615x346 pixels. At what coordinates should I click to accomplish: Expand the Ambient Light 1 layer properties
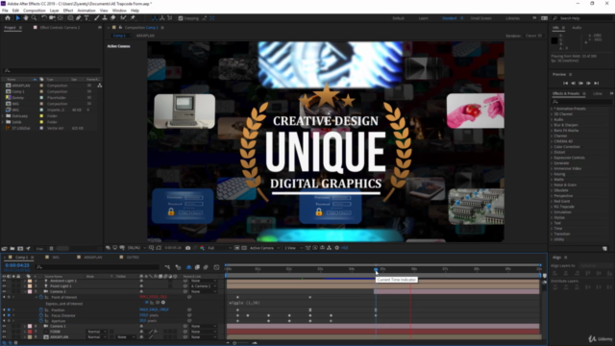pos(25,281)
